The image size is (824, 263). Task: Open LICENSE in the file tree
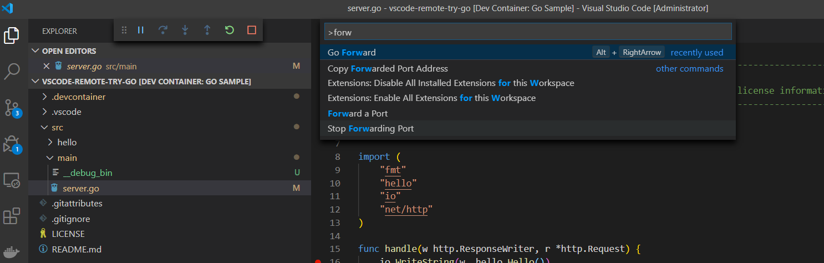point(170,234)
